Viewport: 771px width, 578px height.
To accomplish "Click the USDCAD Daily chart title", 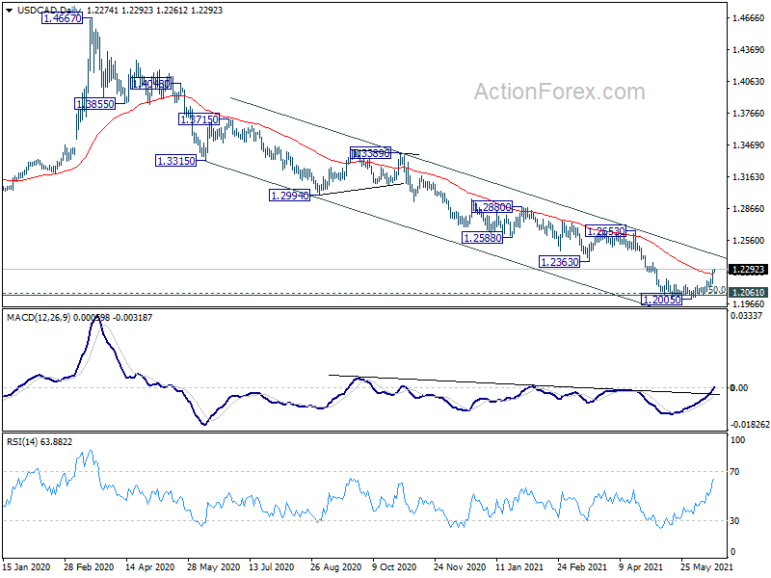I will (x=49, y=11).
